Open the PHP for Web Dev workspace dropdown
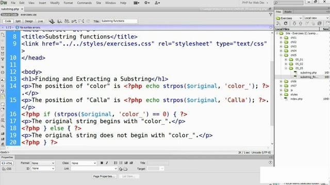330x185 pixels. click(255, 3)
